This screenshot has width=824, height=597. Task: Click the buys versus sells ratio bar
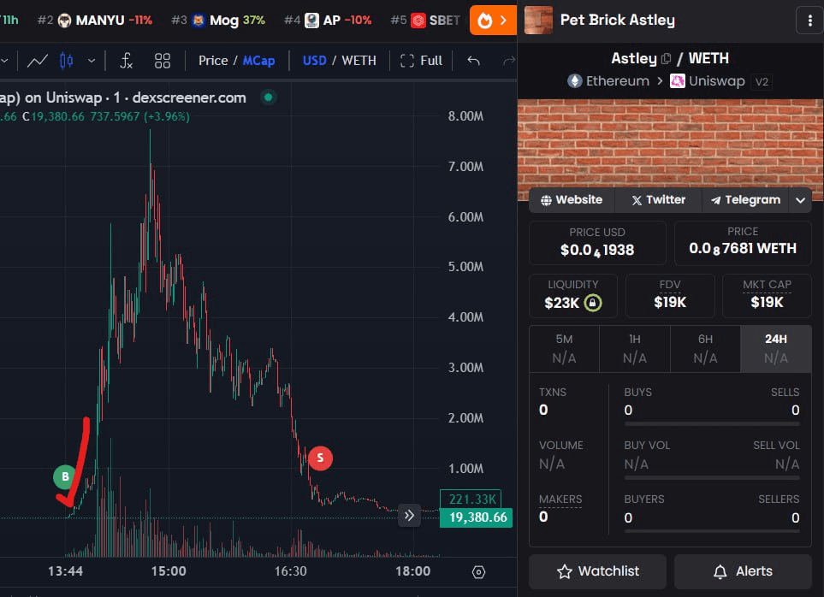(712, 423)
